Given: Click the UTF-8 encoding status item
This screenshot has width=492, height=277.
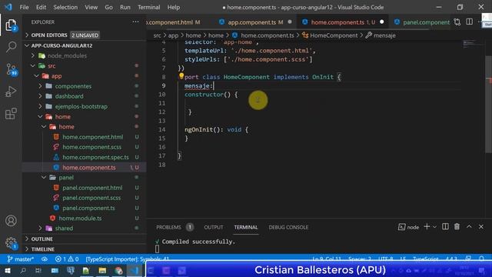Looking at the screenshot, I should pyautogui.click(x=385, y=259).
